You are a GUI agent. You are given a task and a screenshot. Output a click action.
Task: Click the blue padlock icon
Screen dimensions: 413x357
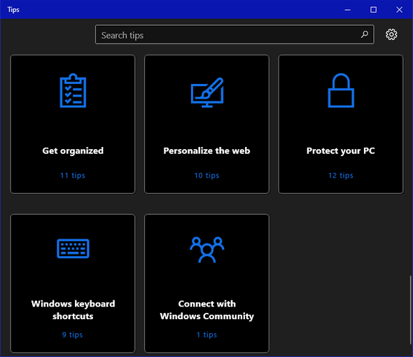pyautogui.click(x=341, y=90)
